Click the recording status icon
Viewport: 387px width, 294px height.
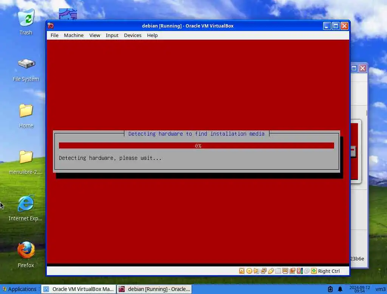[292, 271]
